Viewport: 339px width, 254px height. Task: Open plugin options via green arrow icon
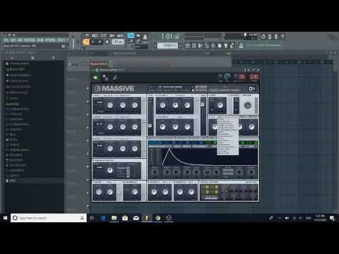(x=95, y=77)
